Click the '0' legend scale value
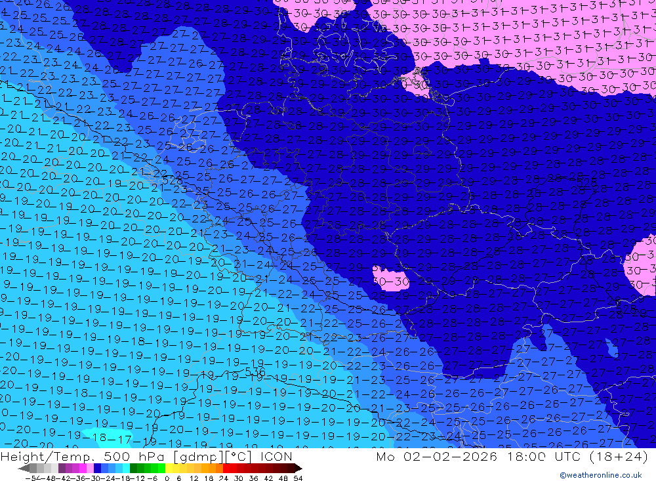The image size is (656, 481). coord(167,478)
